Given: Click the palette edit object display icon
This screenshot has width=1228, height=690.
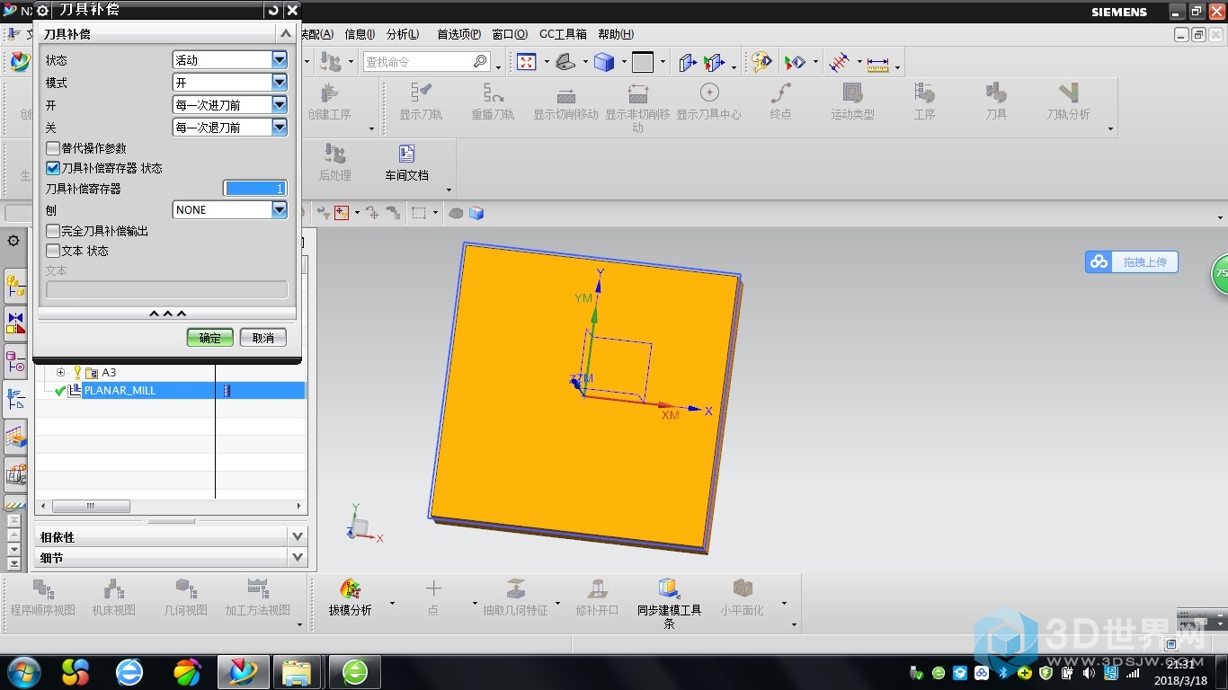Looking at the screenshot, I should tap(761, 62).
